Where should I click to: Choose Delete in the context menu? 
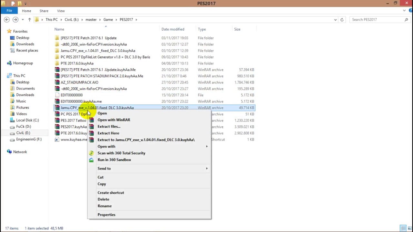103,199
